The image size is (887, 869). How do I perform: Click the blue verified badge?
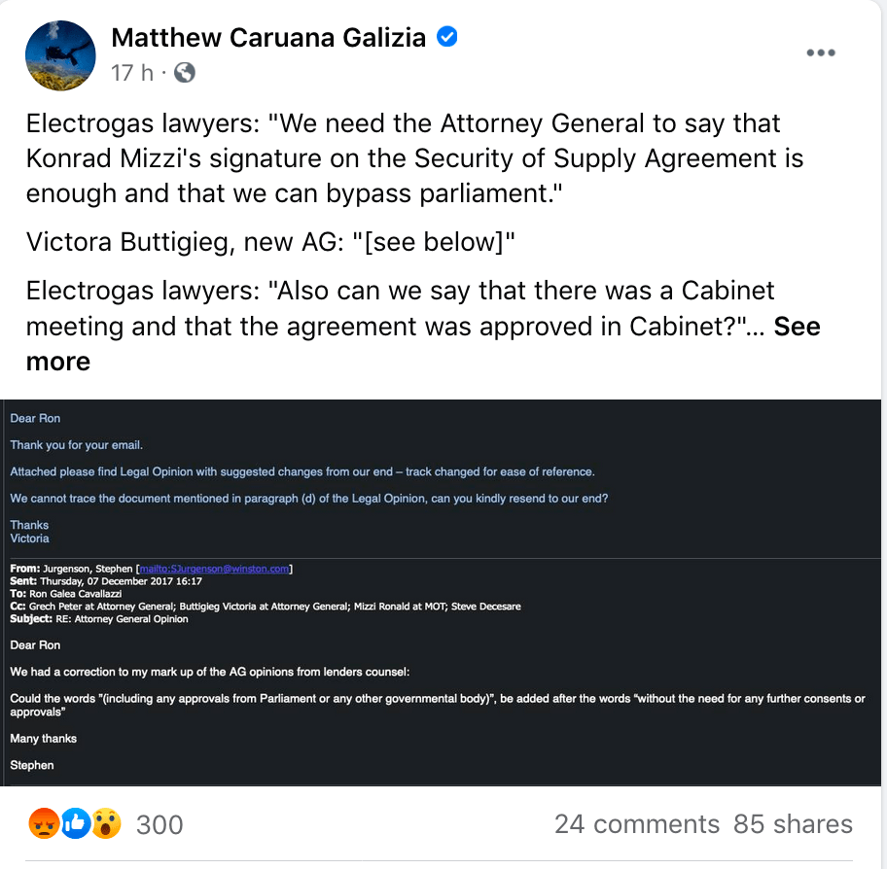tap(446, 37)
